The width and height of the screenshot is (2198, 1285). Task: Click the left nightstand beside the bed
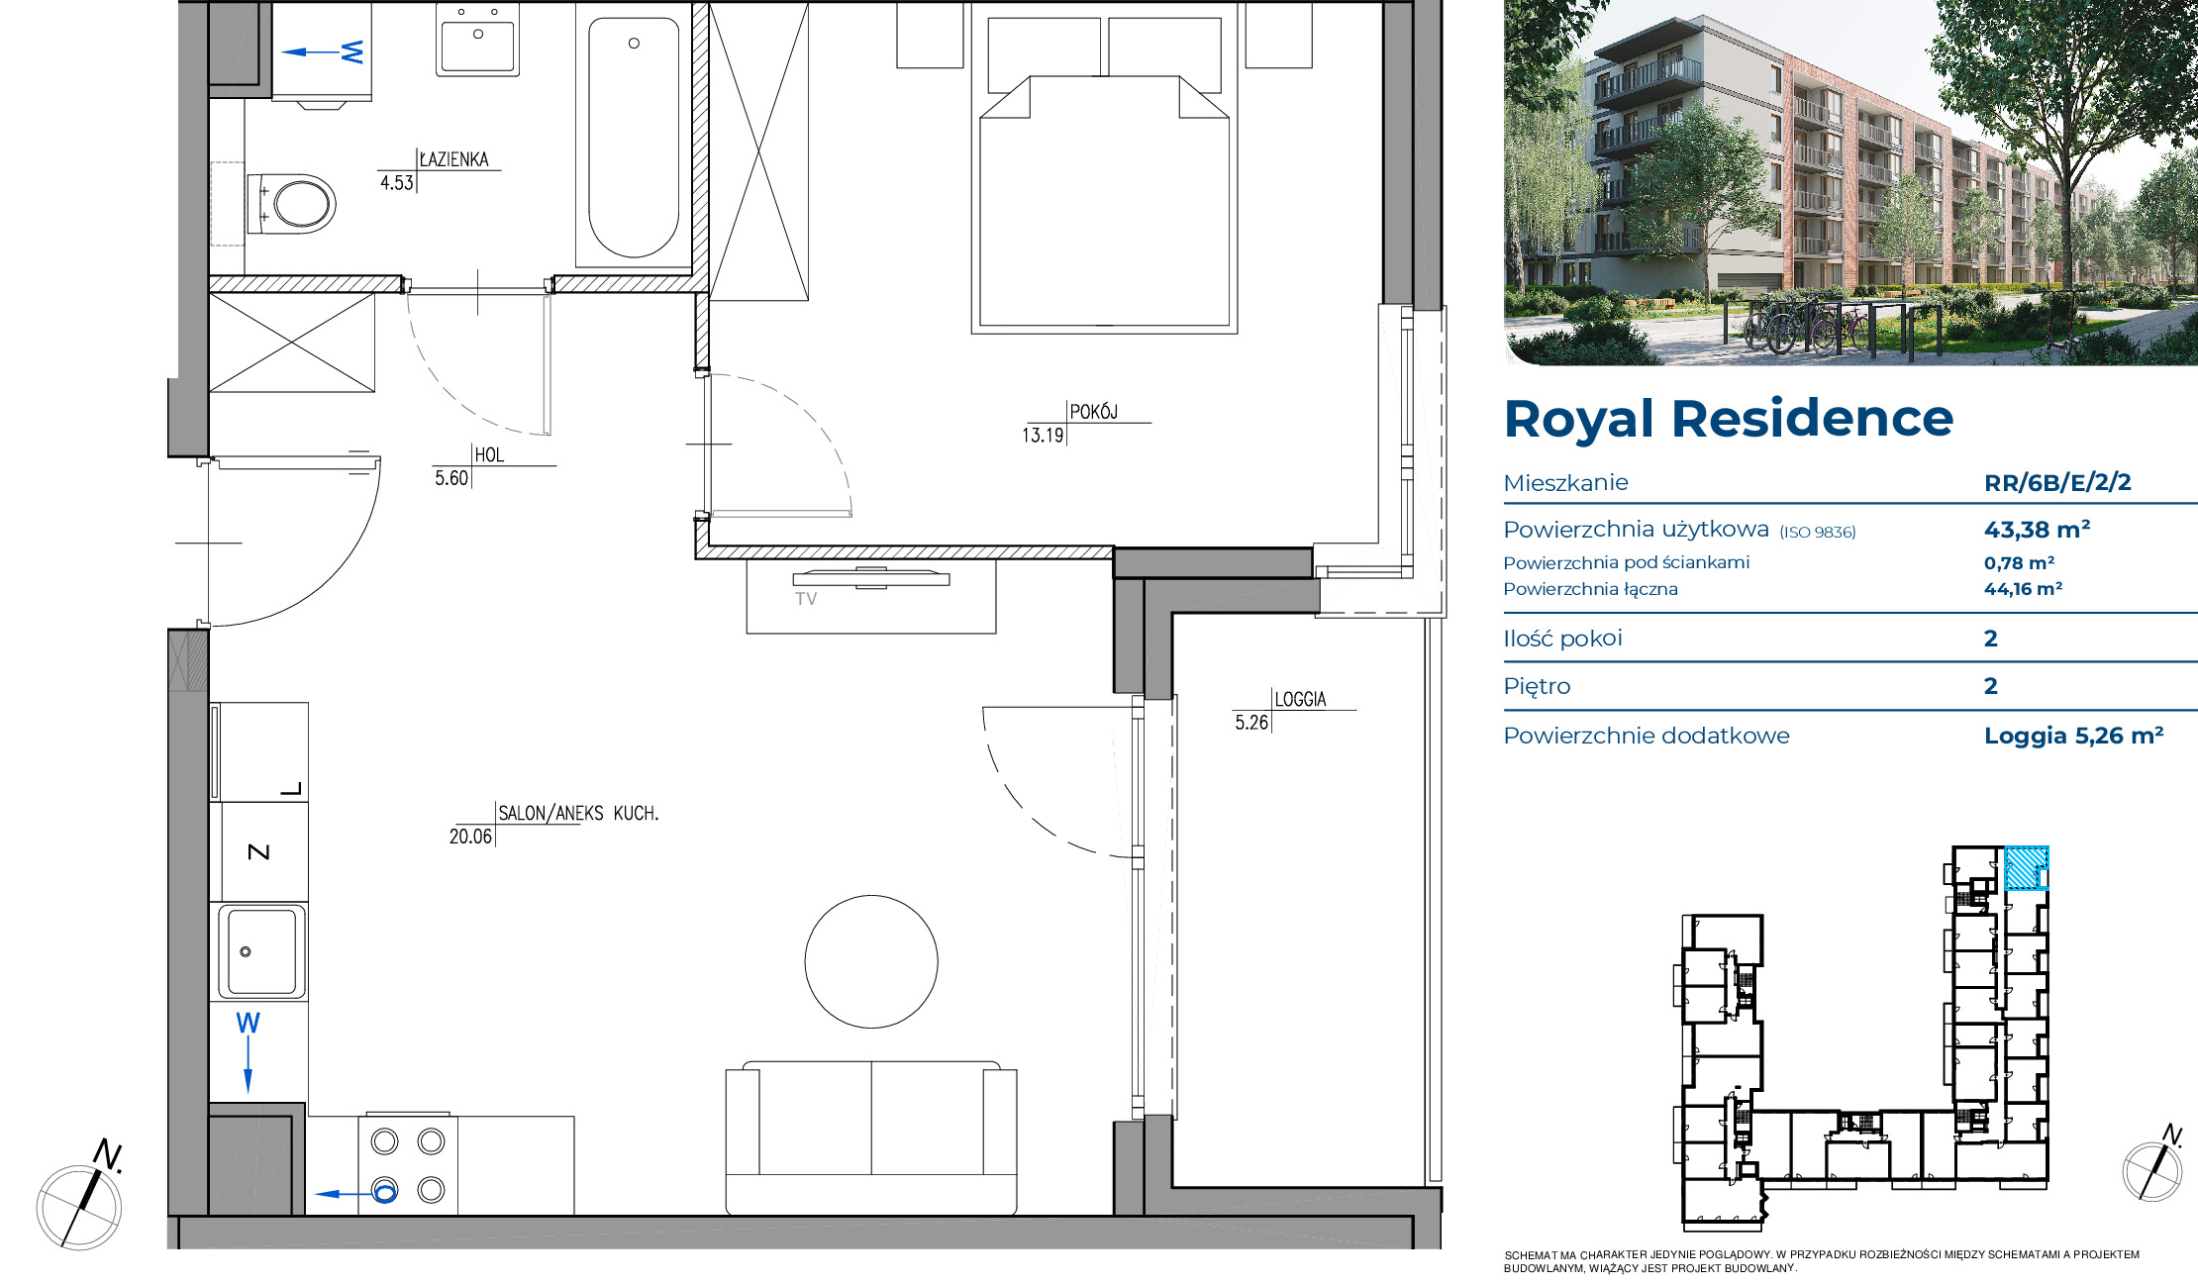[930, 36]
